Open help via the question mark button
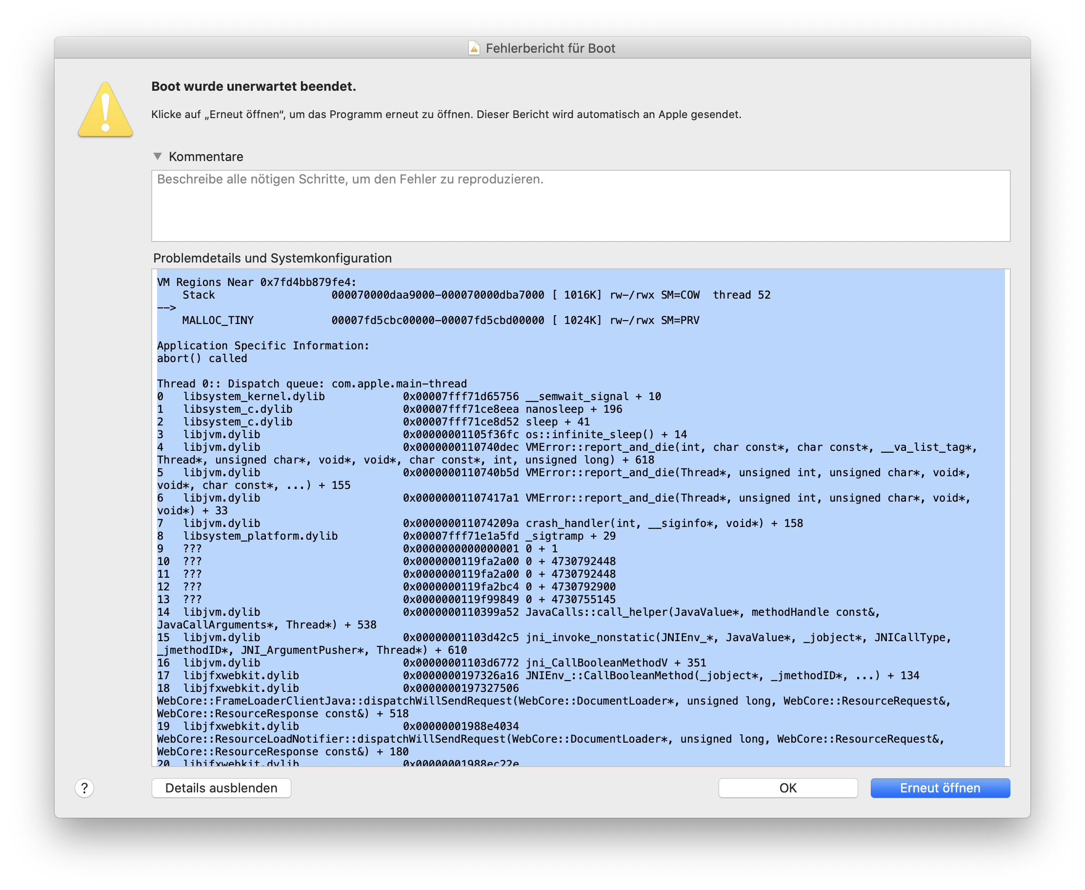The width and height of the screenshot is (1085, 890). pyautogui.click(x=84, y=788)
